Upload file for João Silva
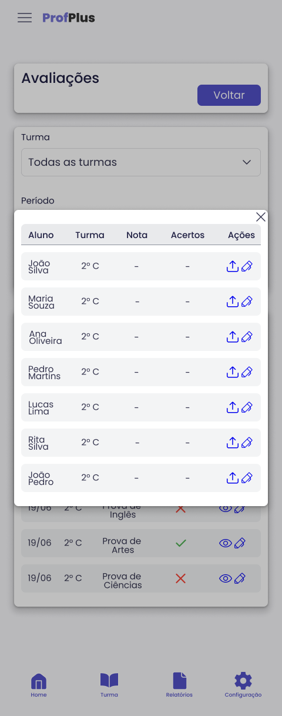This screenshot has height=716, width=282. (x=233, y=266)
